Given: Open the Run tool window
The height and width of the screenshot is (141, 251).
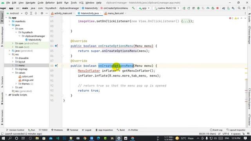Looking at the screenshot, I should (x=31, y=130).
